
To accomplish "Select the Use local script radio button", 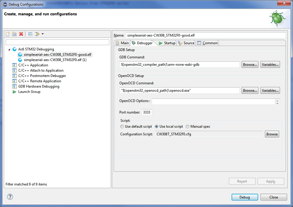I will click(x=157, y=126).
